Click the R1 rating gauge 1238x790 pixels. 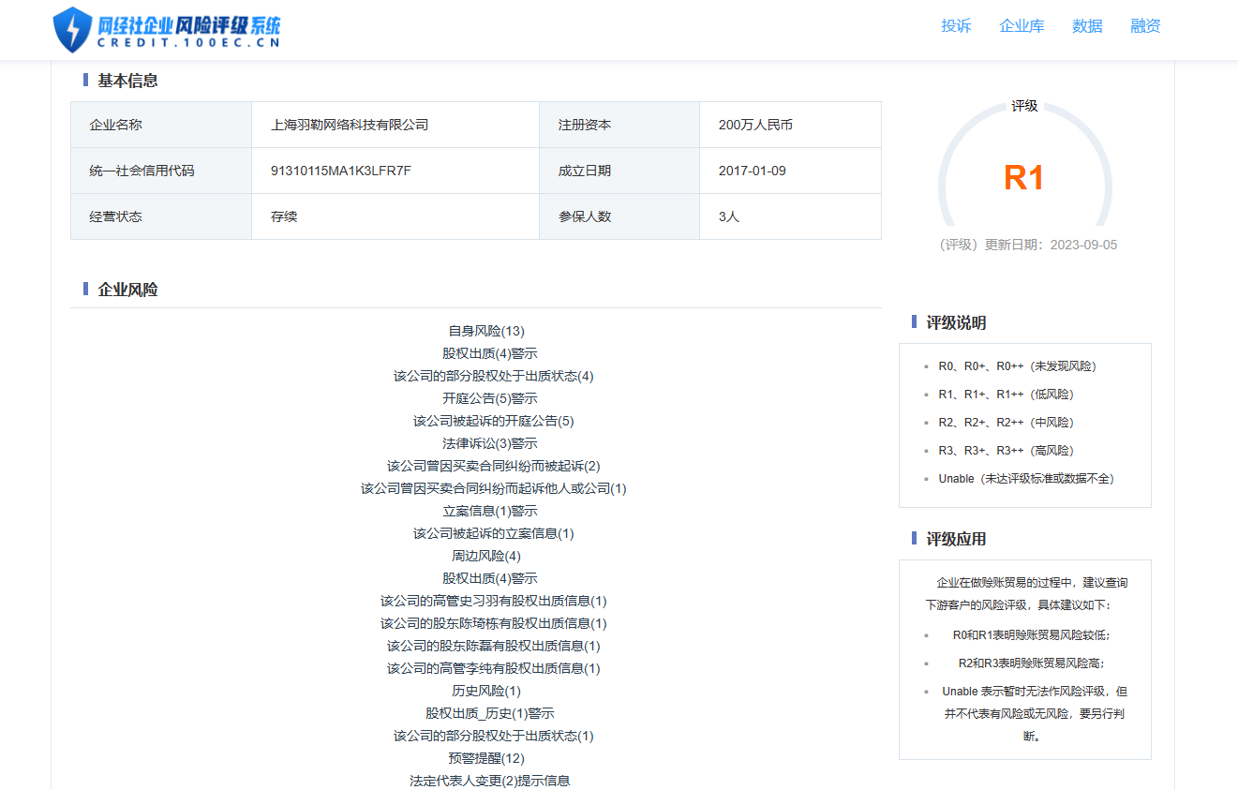point(1023,177)
